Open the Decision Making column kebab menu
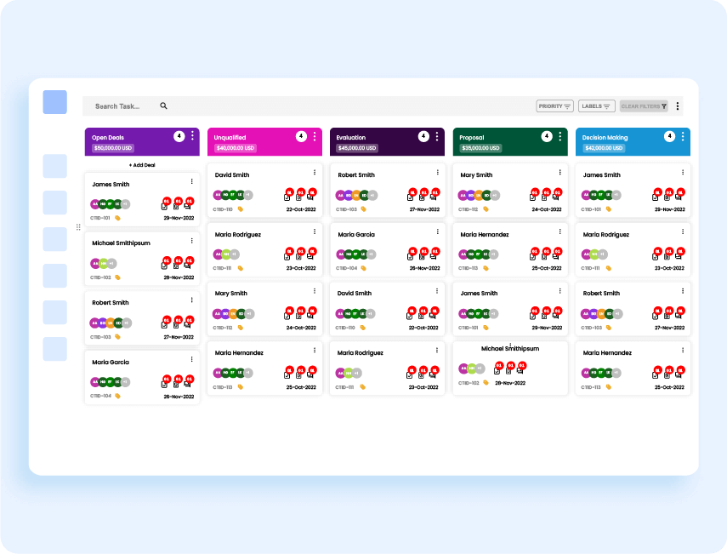Image resolution: width=727 pixels, height=554 pixels. tap(683, 136)
